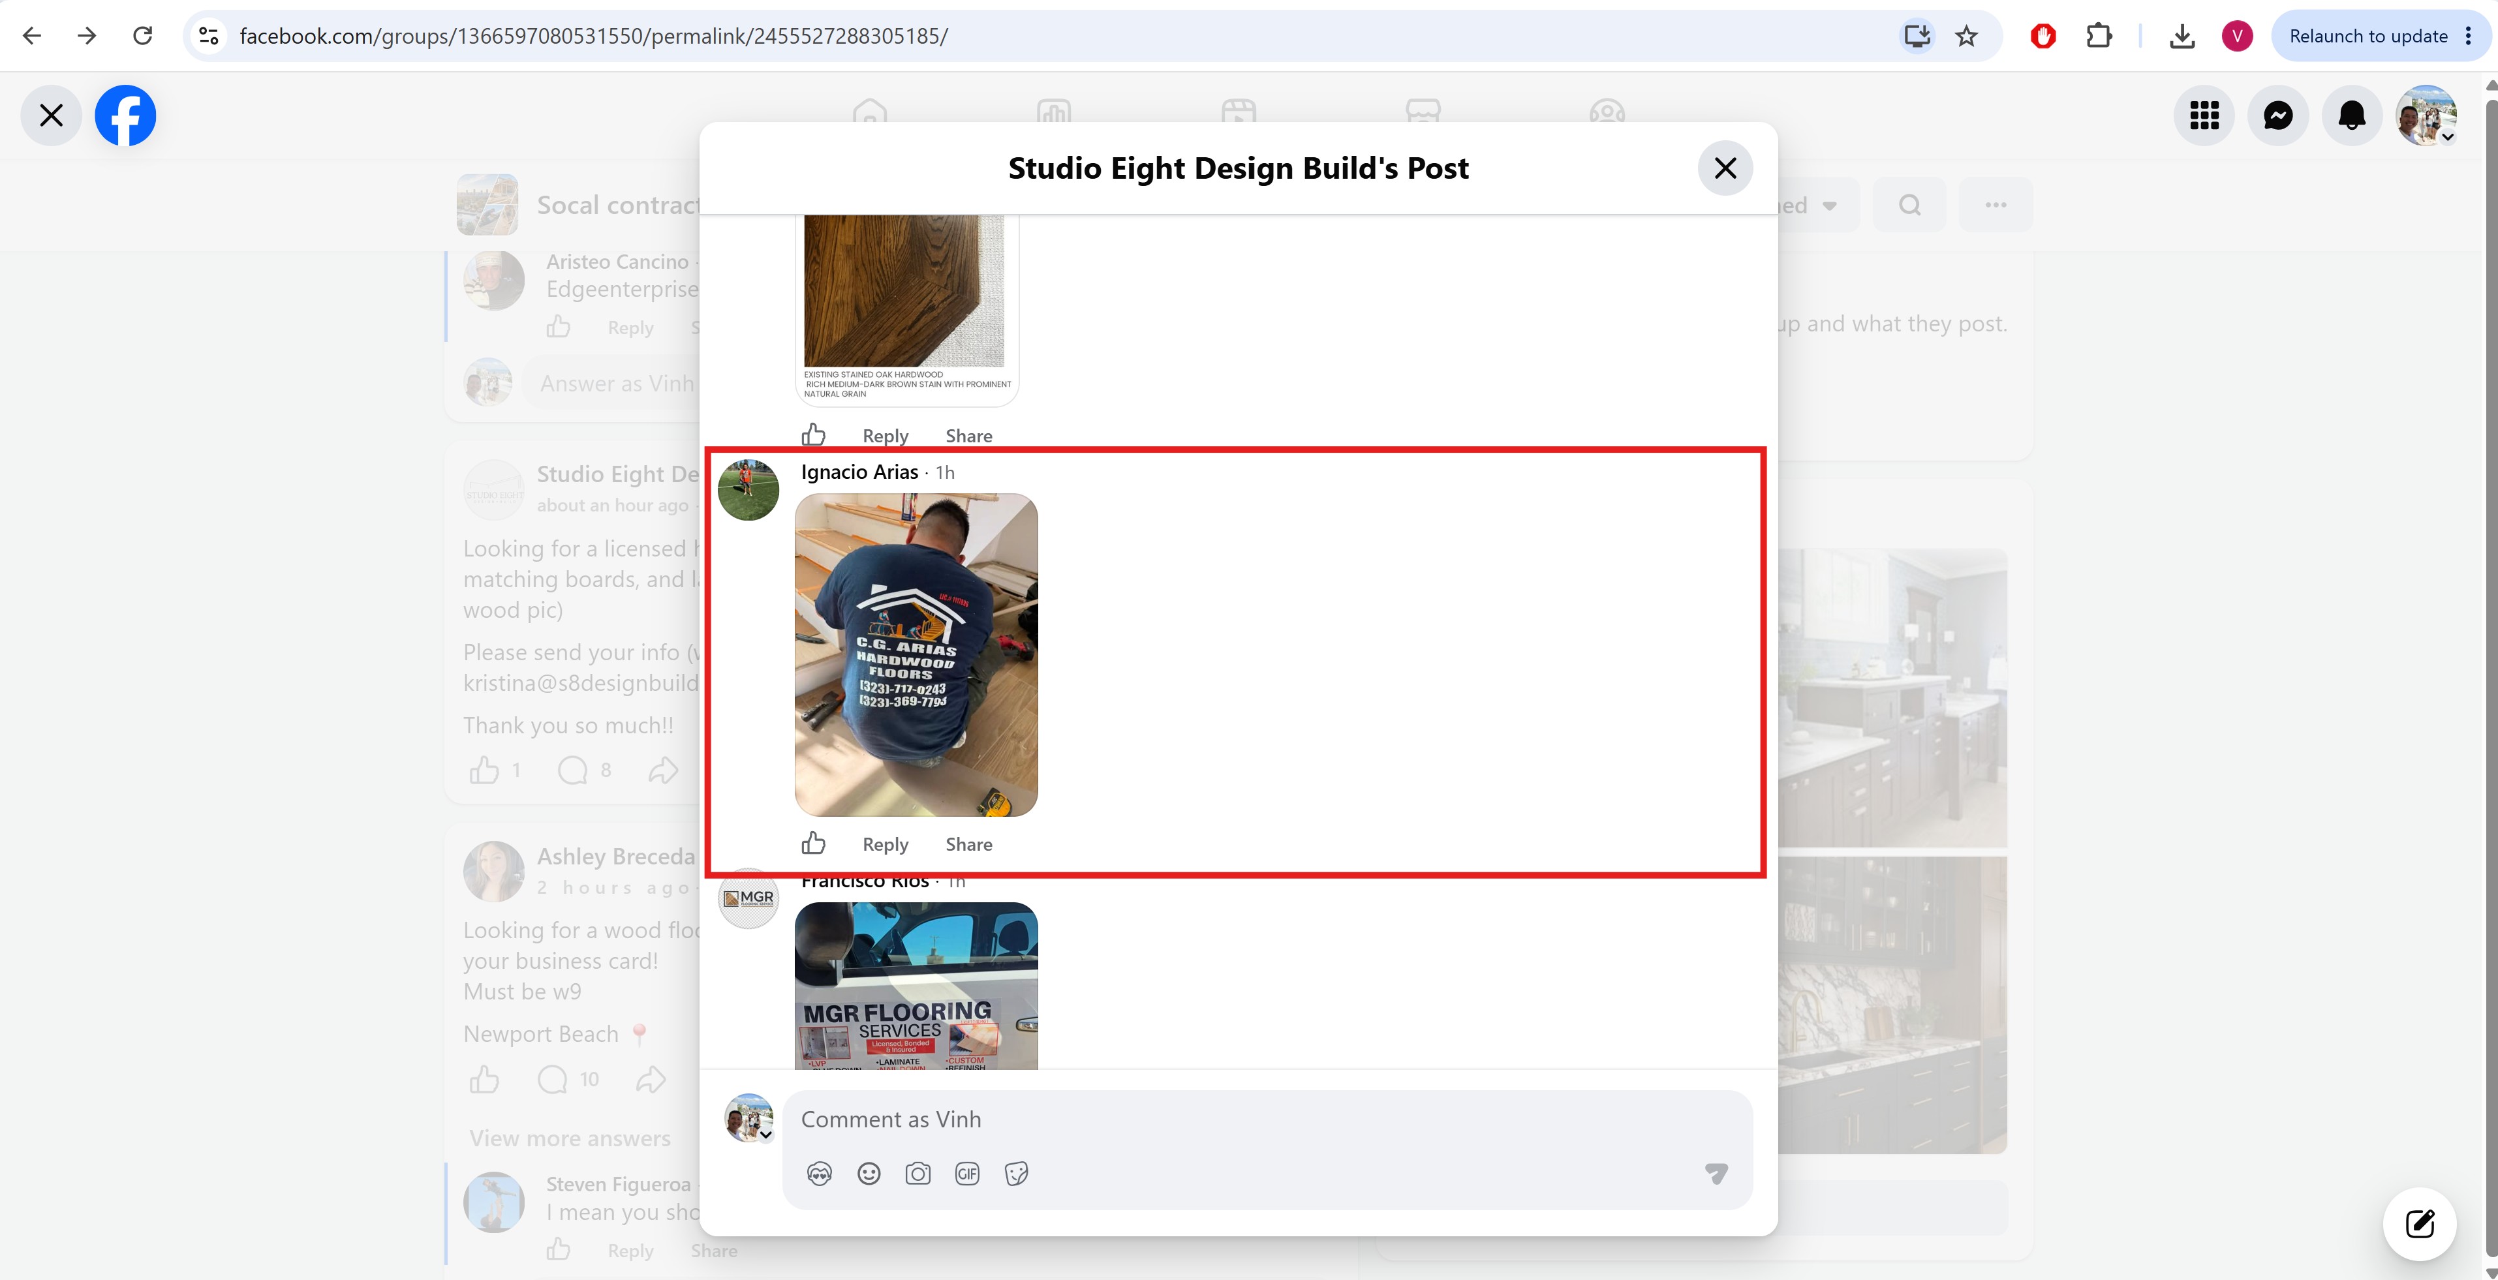Install app icon in the address bar

1917,36
